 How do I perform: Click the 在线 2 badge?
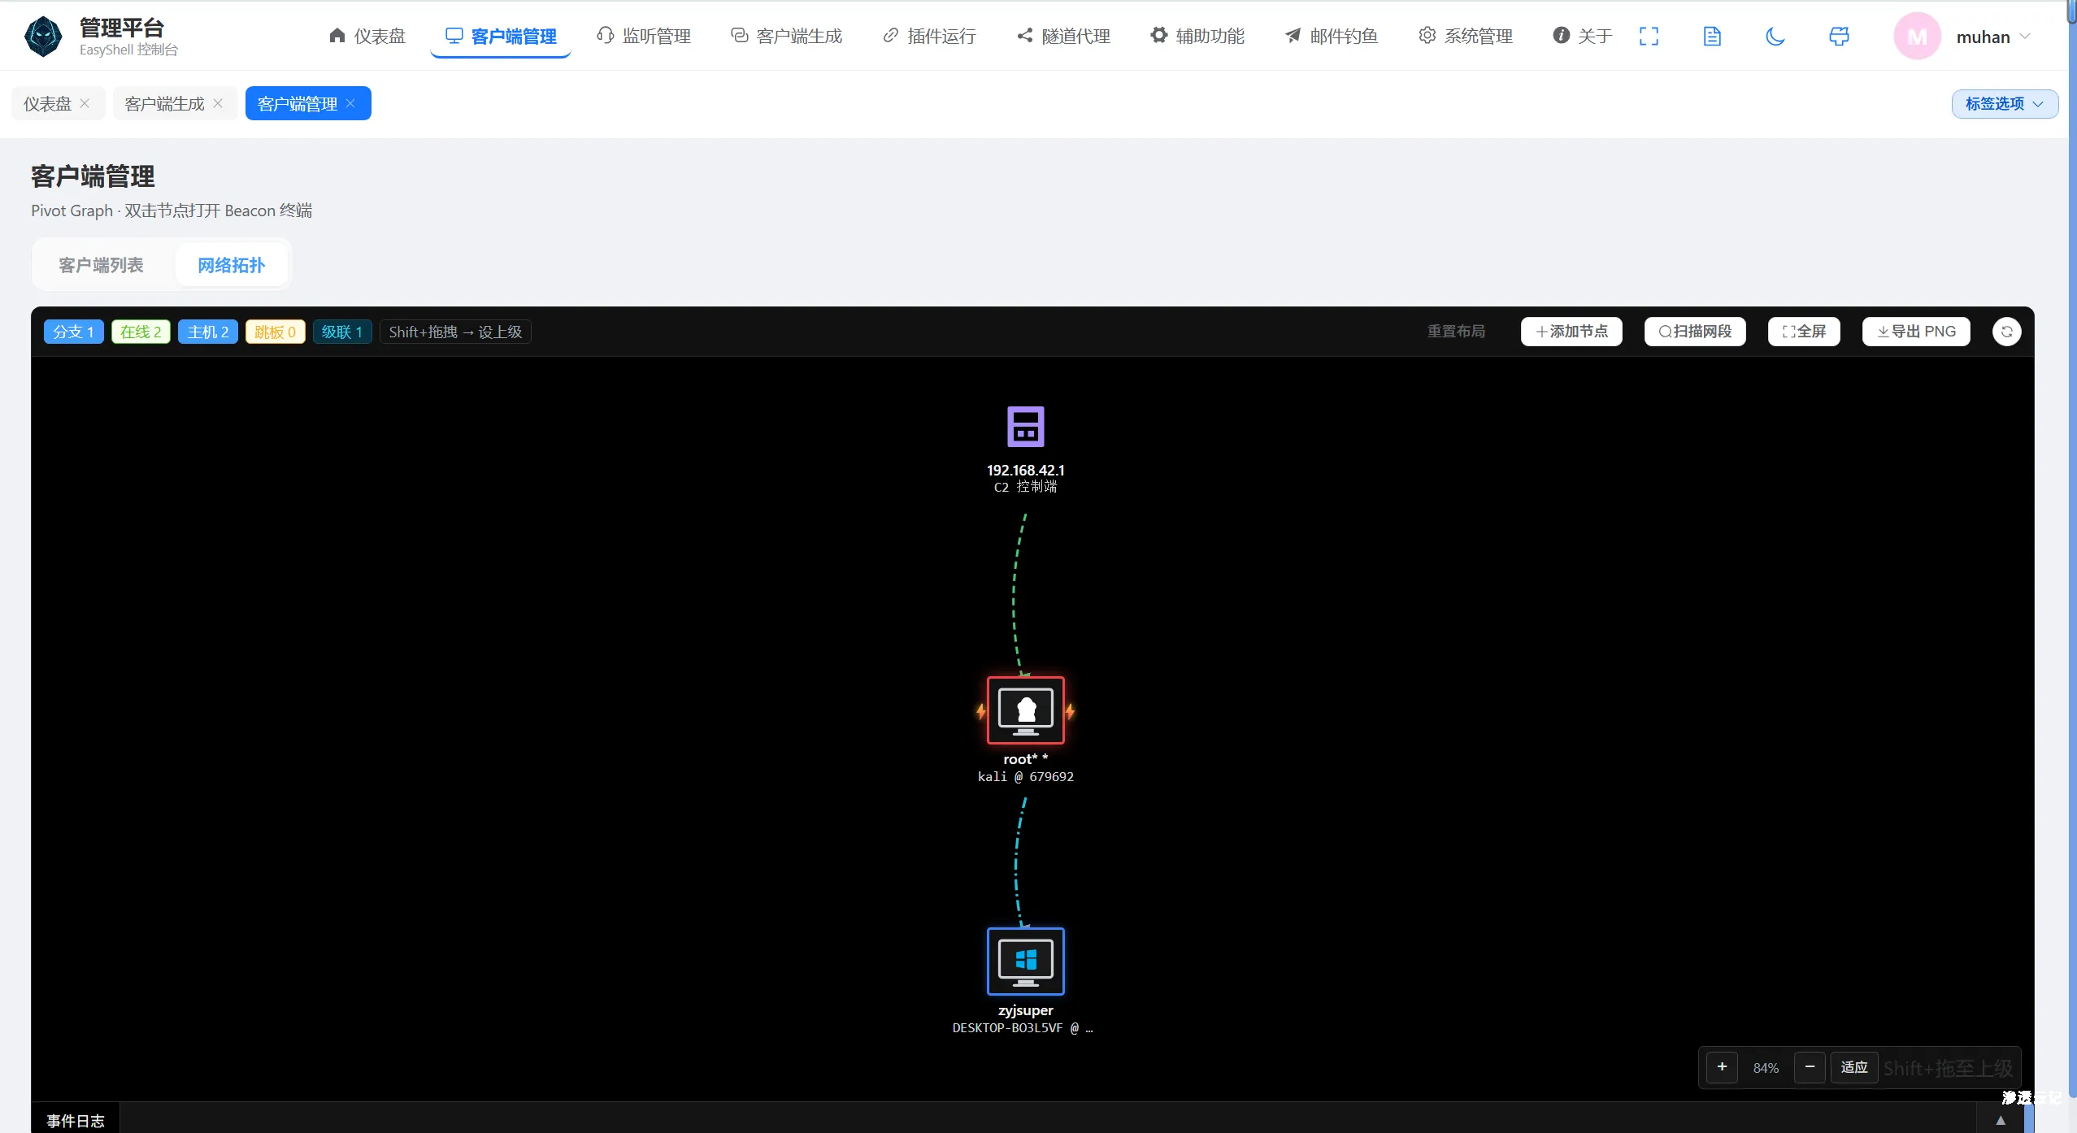pyautogui.click(x=141, y=332)
